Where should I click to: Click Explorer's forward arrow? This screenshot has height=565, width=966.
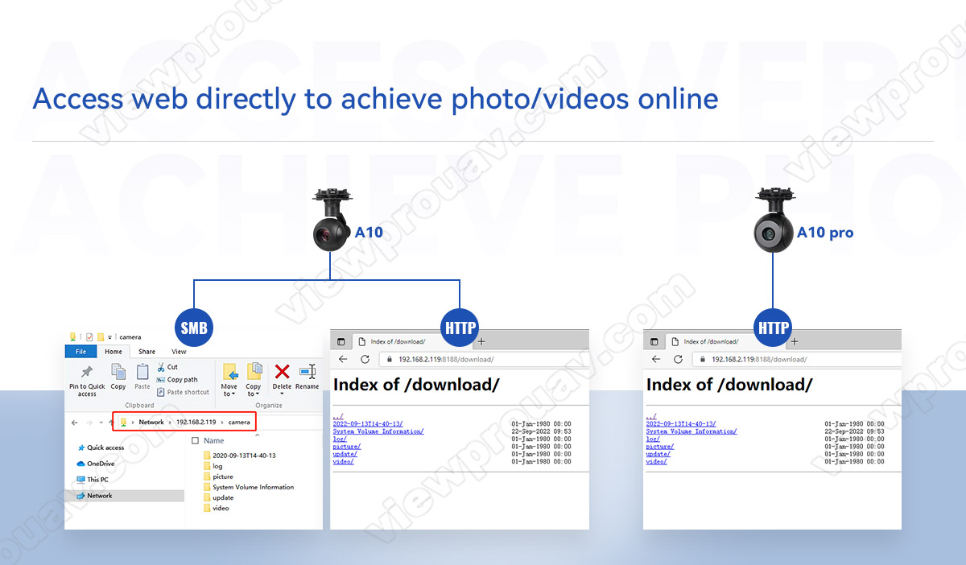pos(90,423)
